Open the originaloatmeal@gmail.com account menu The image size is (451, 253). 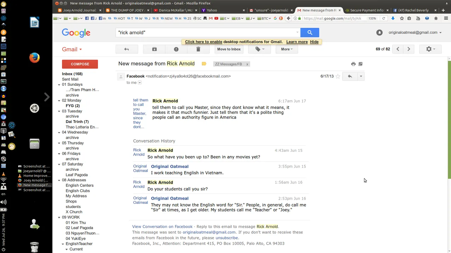[x=415, y=32]
